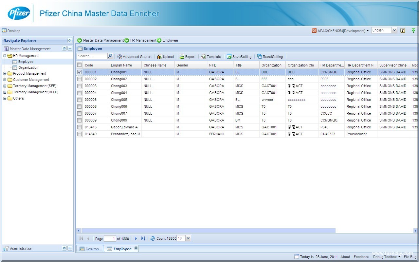Check the row 000002 checkbox
Image resolution: width=419 pixels, height=262 pixels.
(79, 79)
